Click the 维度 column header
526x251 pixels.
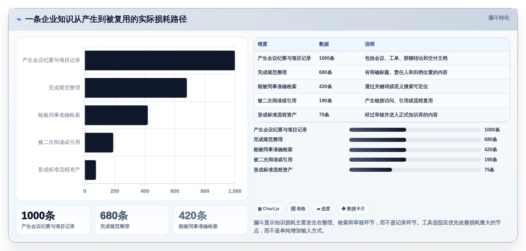[263, 44]
